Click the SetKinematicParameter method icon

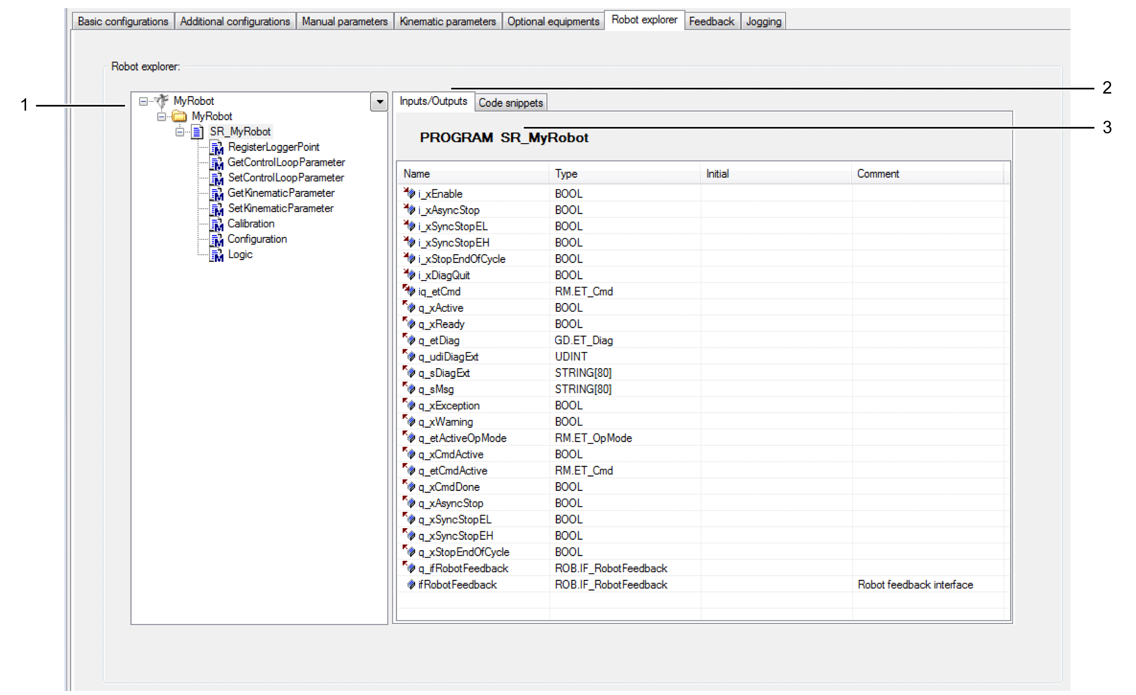pyautogui.click(x=216, y=208)
